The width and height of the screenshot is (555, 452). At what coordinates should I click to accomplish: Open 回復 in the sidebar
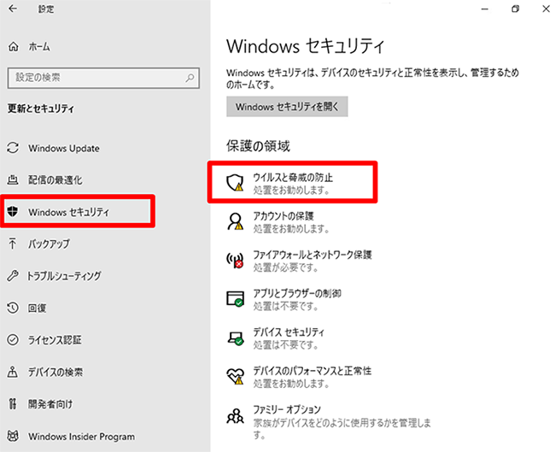pyautogui.click(x=38, y=308)
